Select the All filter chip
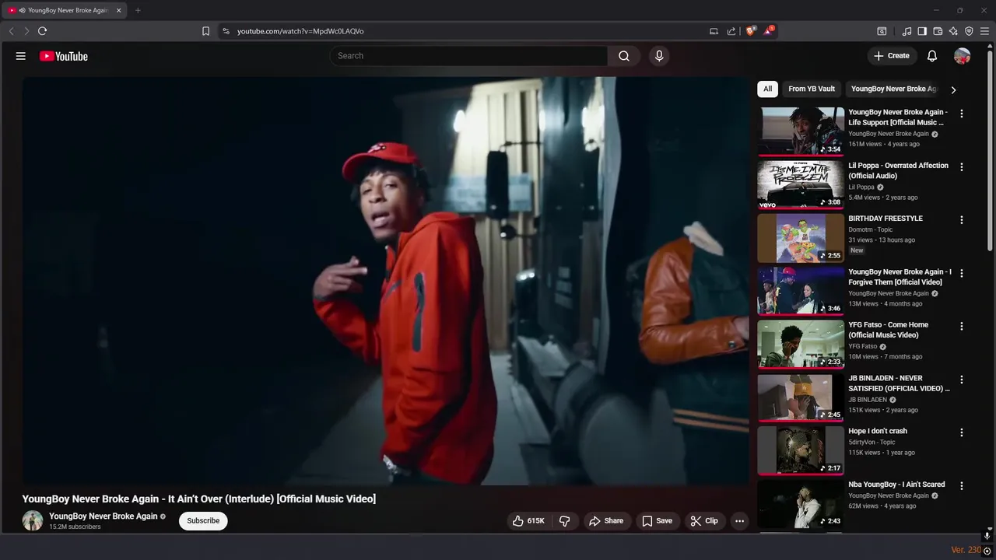This screenshot has height=560, width=996. (x=767, y=89)
